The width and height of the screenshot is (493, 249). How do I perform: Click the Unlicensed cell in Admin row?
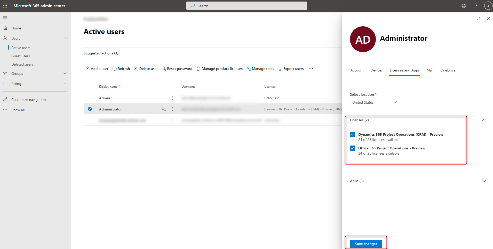[272, 98]
